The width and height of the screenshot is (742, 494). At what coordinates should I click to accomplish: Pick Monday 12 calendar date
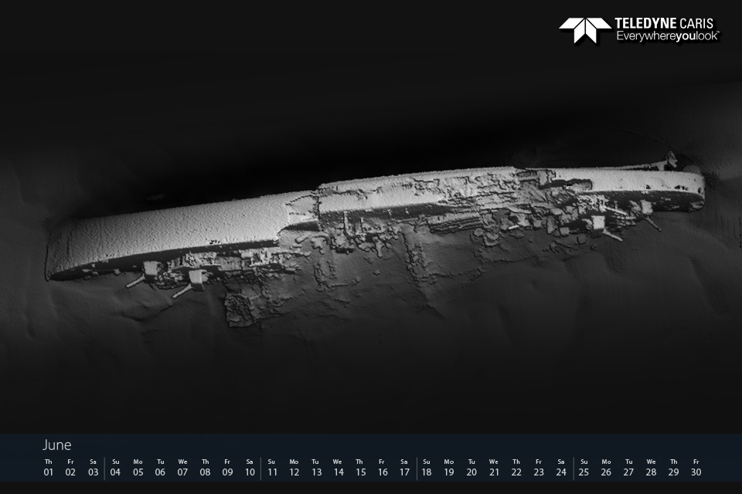point(294,467)
